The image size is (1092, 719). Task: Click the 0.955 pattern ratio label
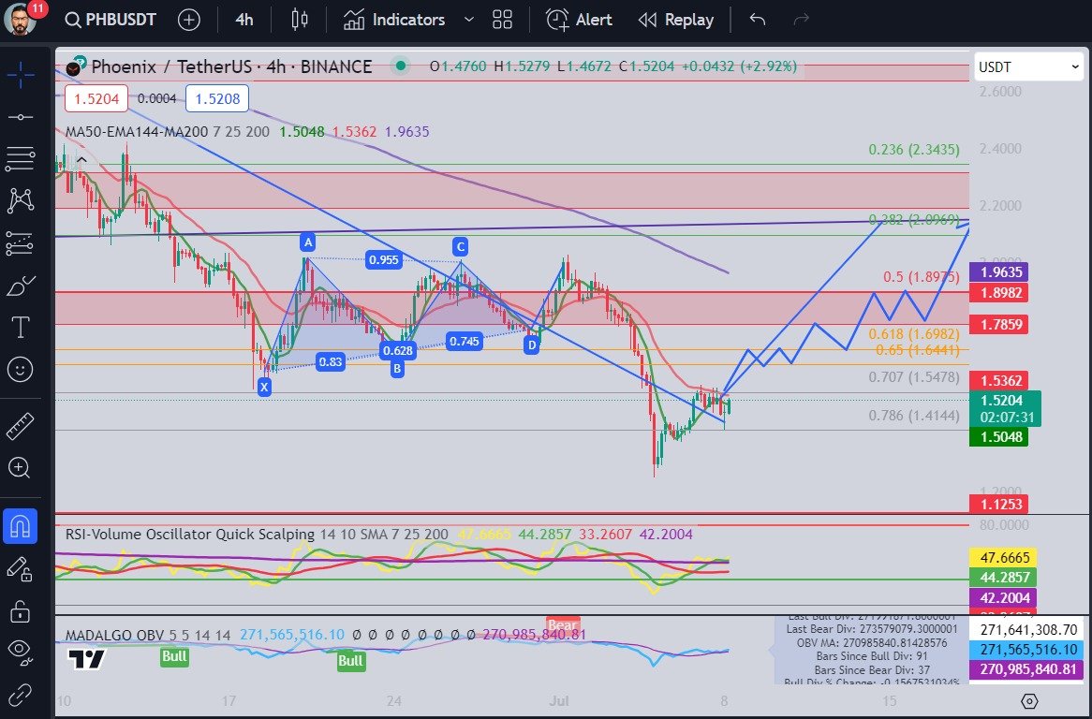tap(384, 260)
